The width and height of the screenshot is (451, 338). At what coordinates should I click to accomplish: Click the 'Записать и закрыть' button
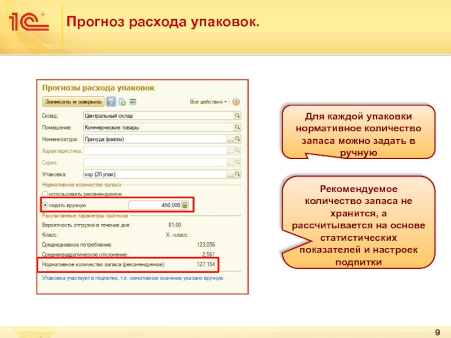tap(73, 102)
